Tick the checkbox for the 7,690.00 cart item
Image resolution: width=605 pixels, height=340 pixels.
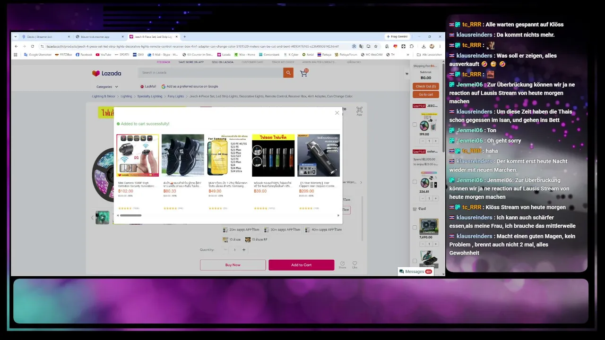point(415,227)
